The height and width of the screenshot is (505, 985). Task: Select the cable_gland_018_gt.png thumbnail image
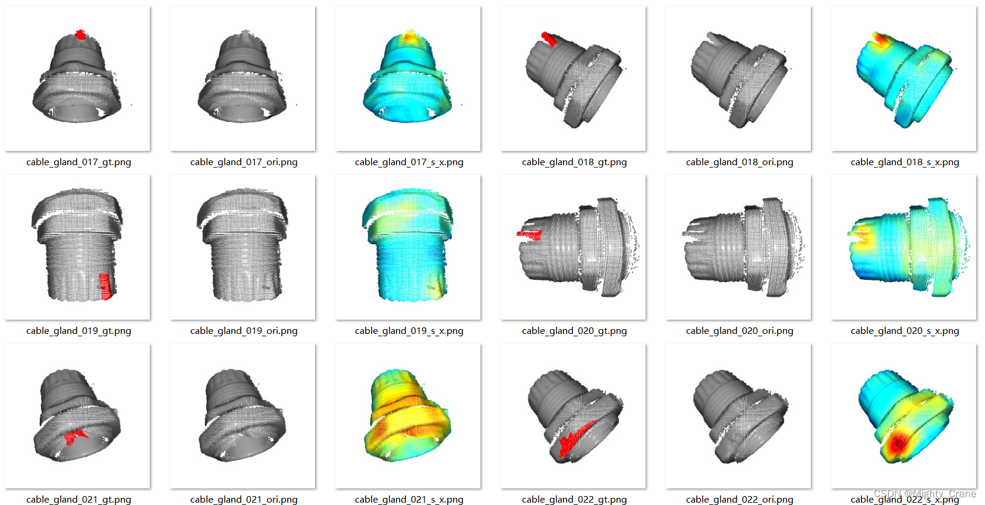click(573, 78)
